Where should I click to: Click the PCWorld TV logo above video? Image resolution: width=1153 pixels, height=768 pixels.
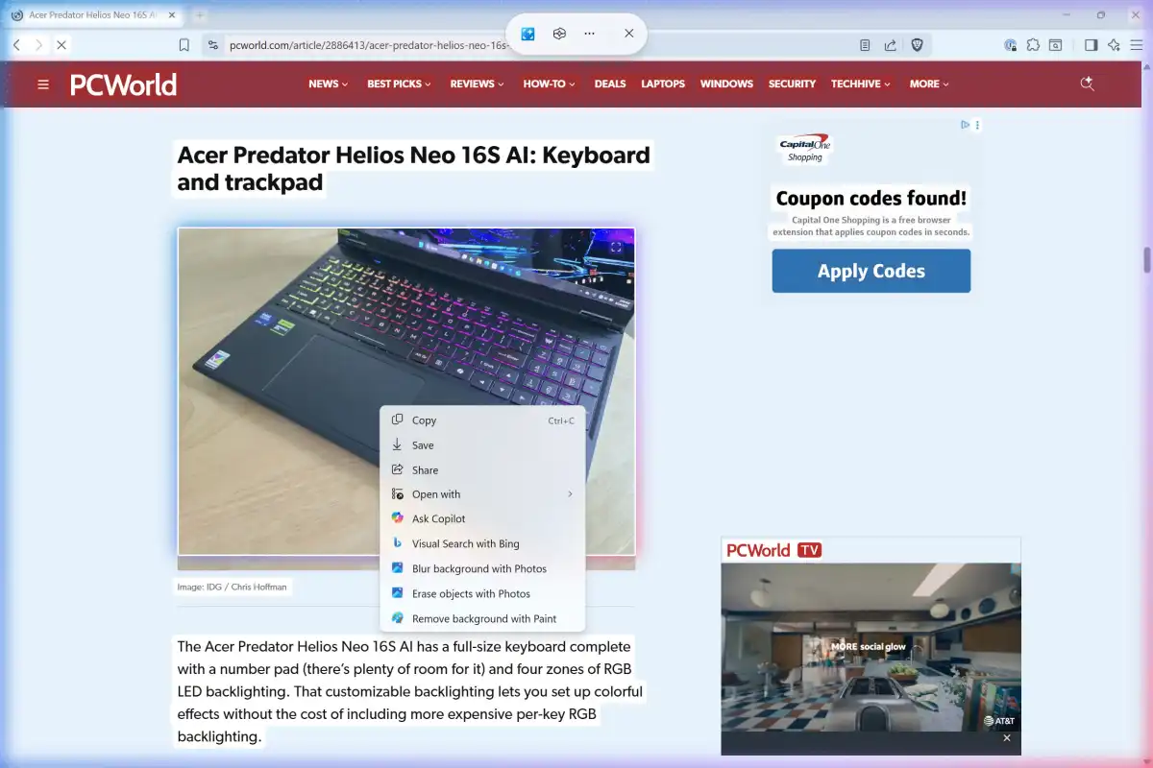pos(774,550)
